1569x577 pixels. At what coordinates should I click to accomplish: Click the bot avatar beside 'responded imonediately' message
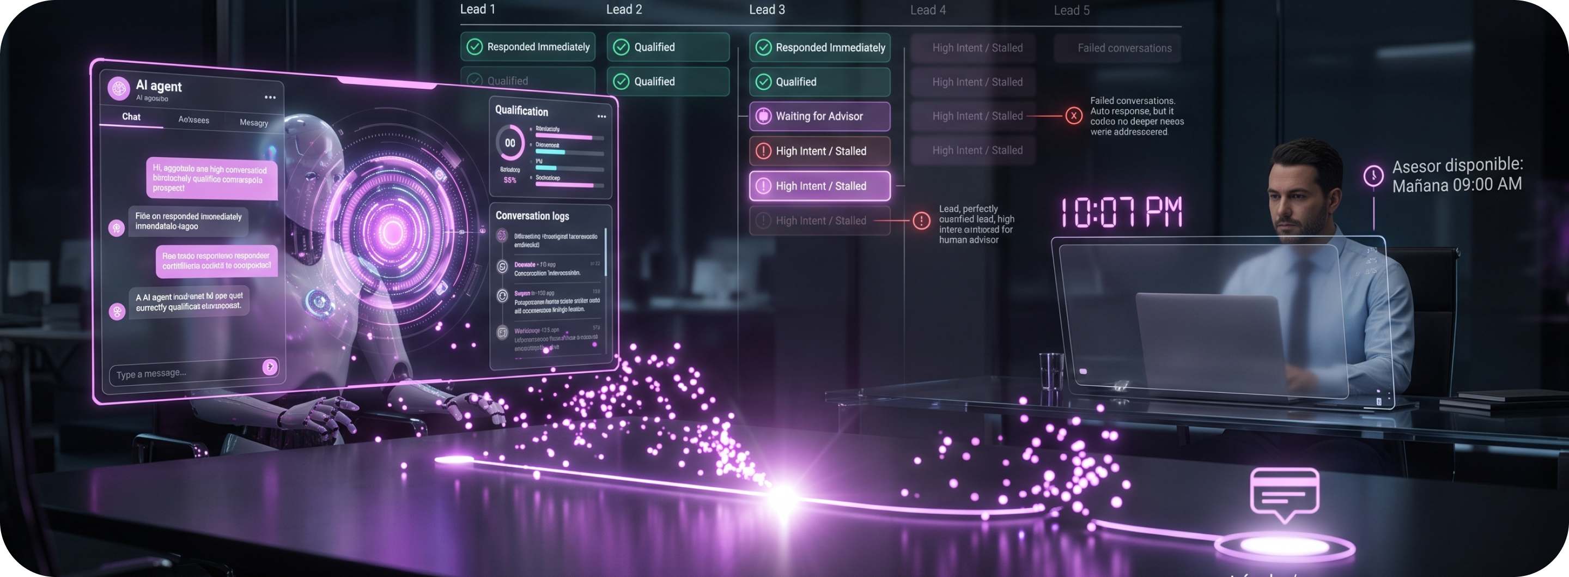pos(117,227)
